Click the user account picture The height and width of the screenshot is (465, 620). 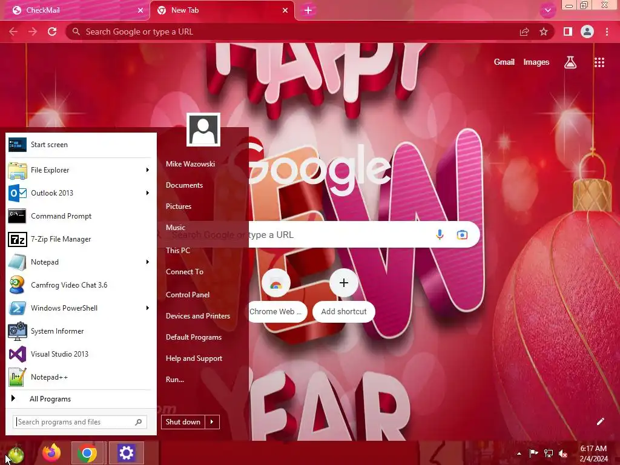point(203,130)
